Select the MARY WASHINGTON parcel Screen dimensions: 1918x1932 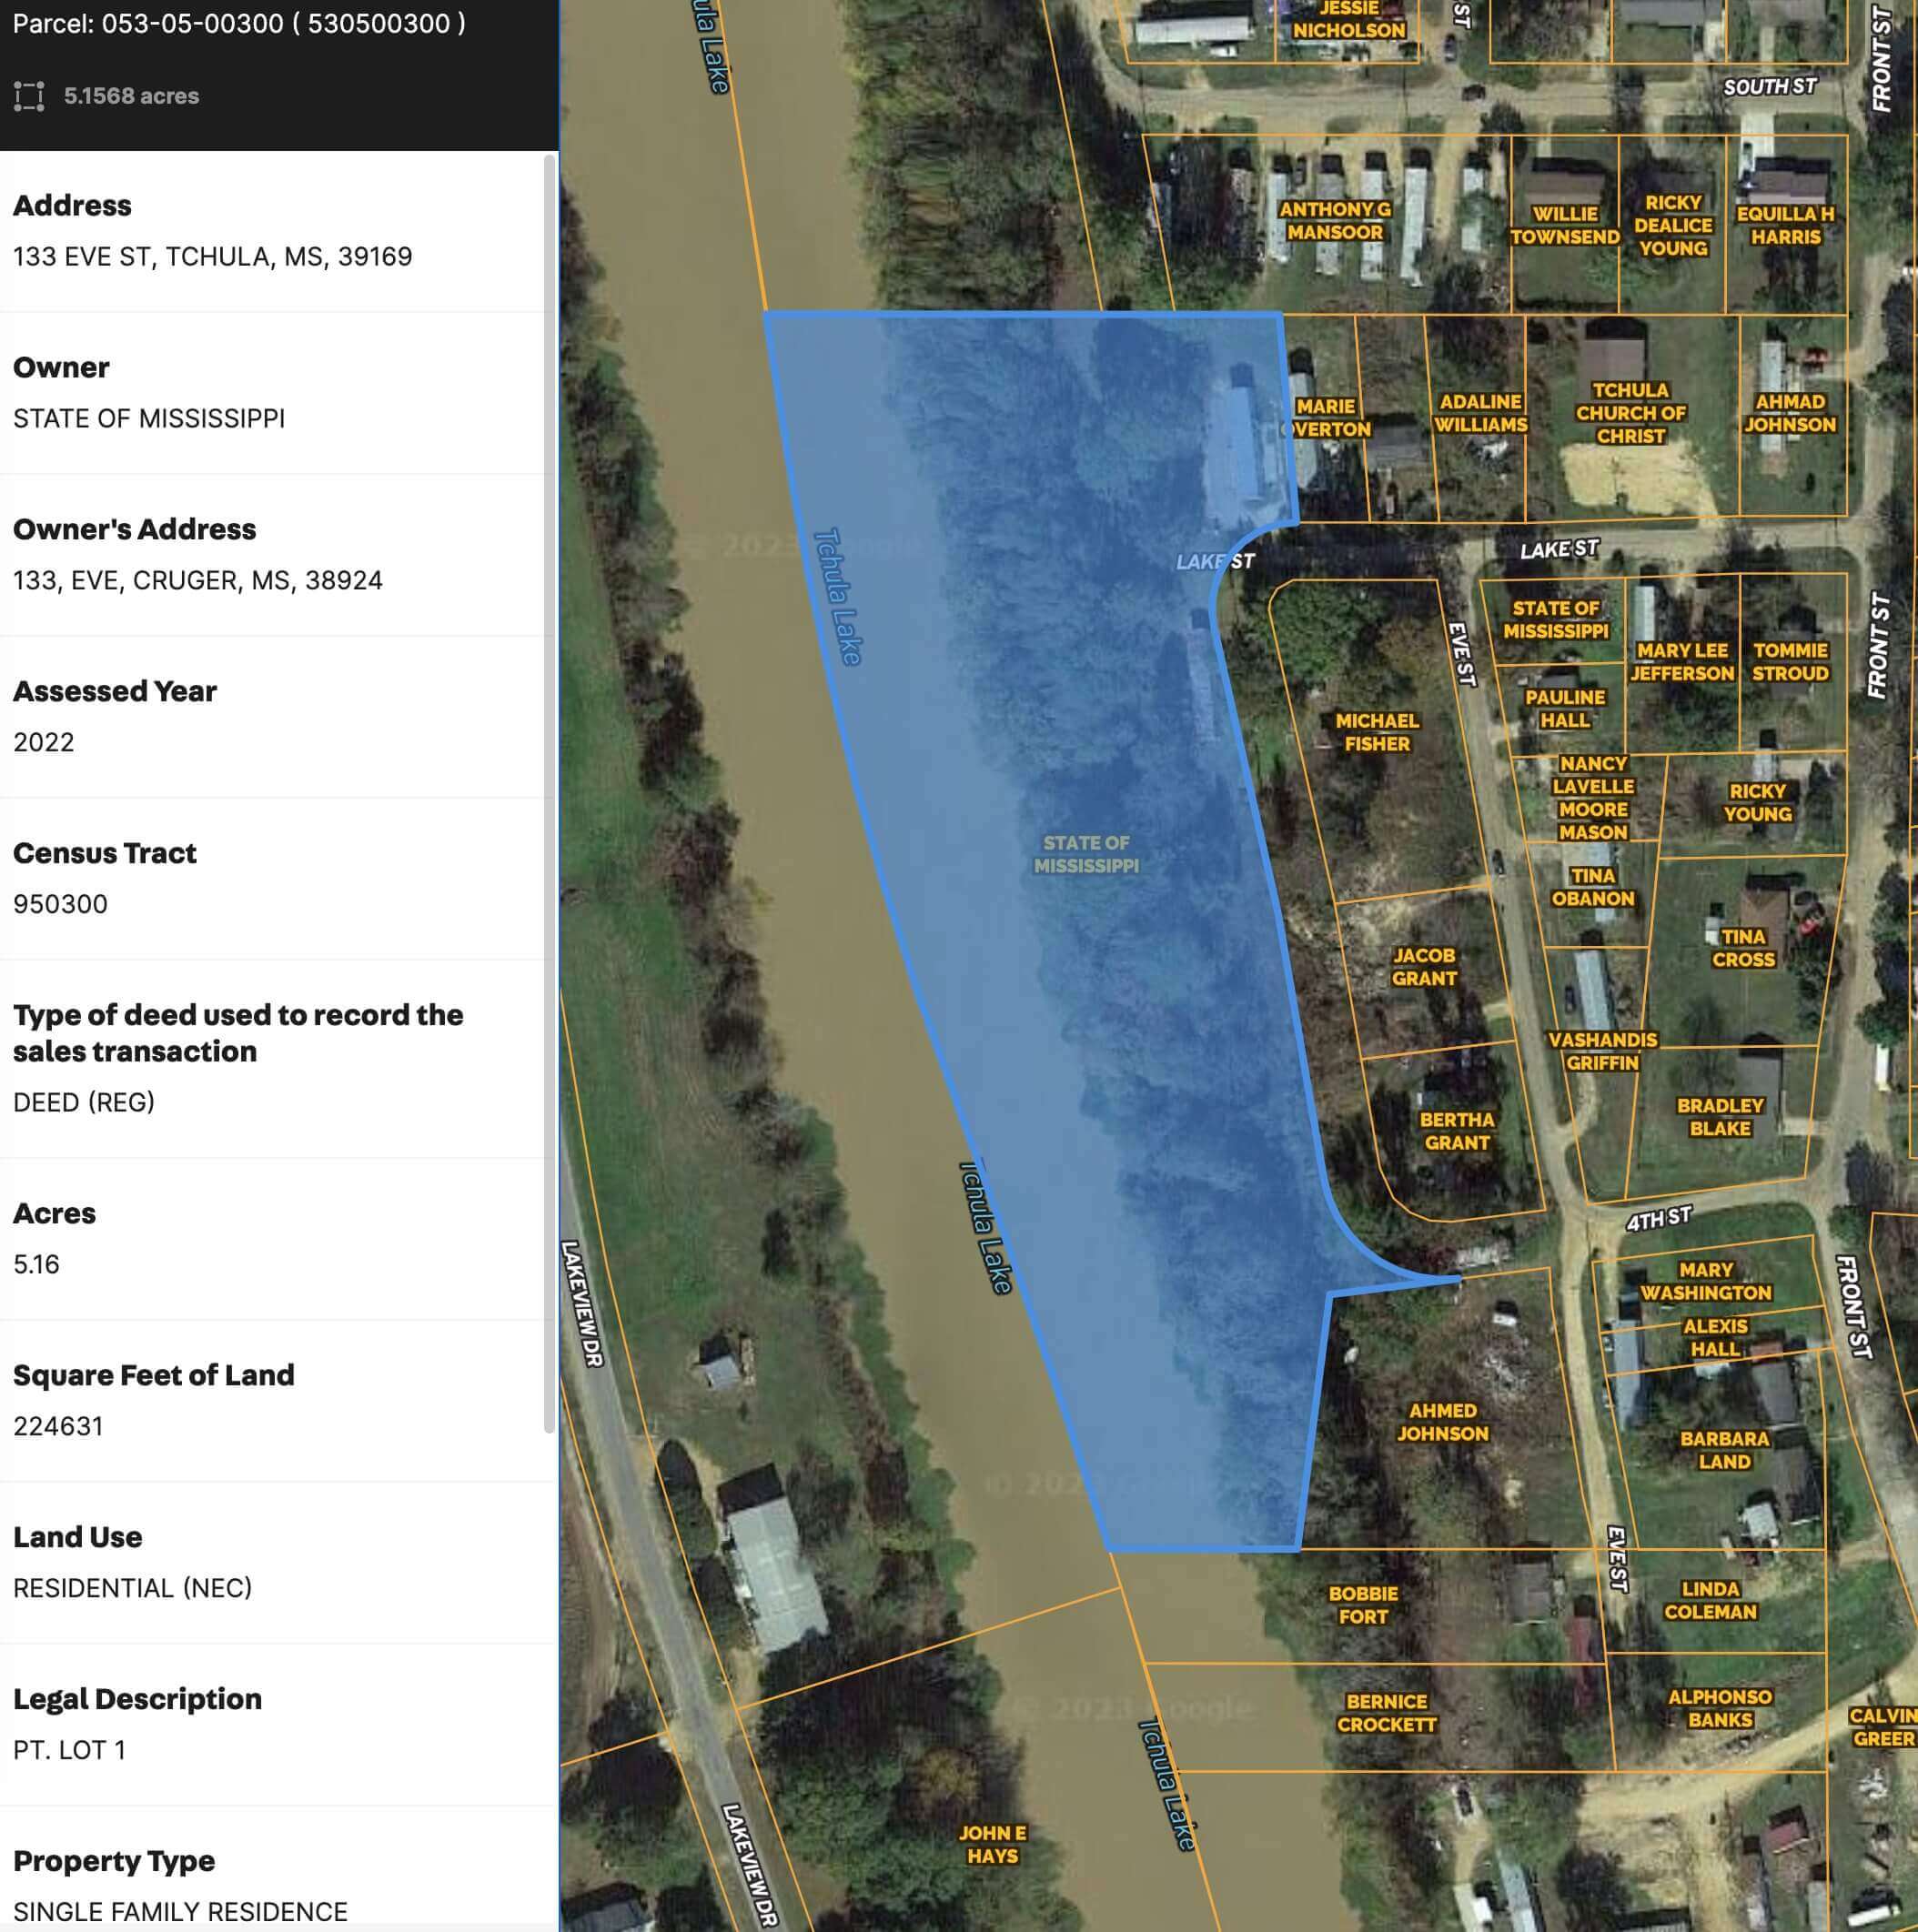[x=1706, y=1280]
